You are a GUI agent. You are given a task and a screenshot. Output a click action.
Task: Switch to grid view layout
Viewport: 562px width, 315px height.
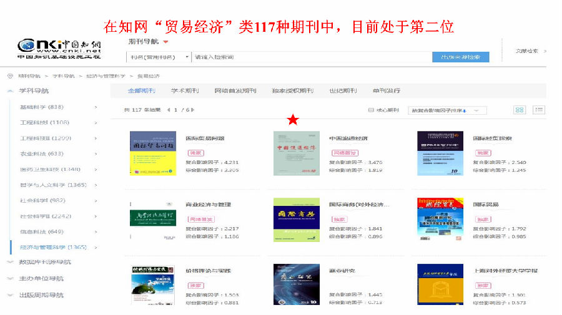519,110
